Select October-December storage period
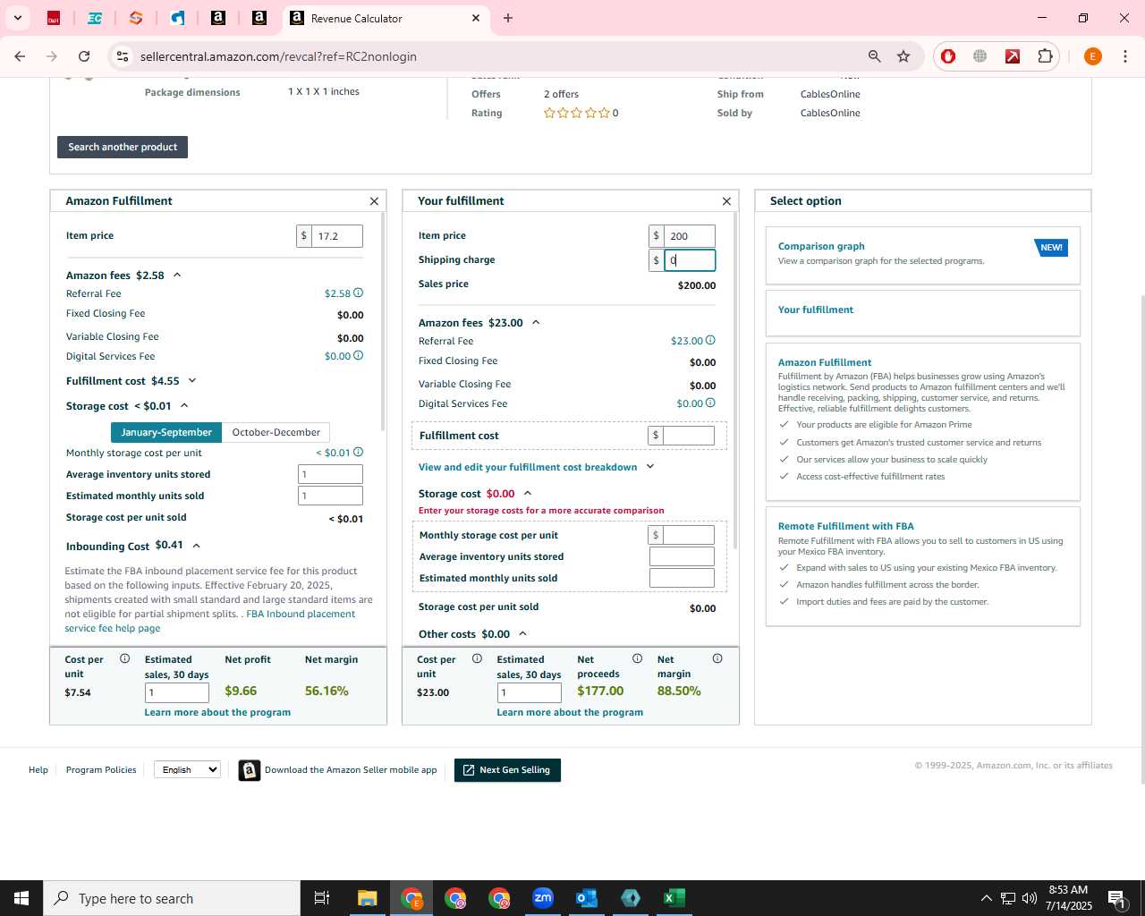Image resolution: width=1145 pixels, height=916 pixels. point(276,432)
